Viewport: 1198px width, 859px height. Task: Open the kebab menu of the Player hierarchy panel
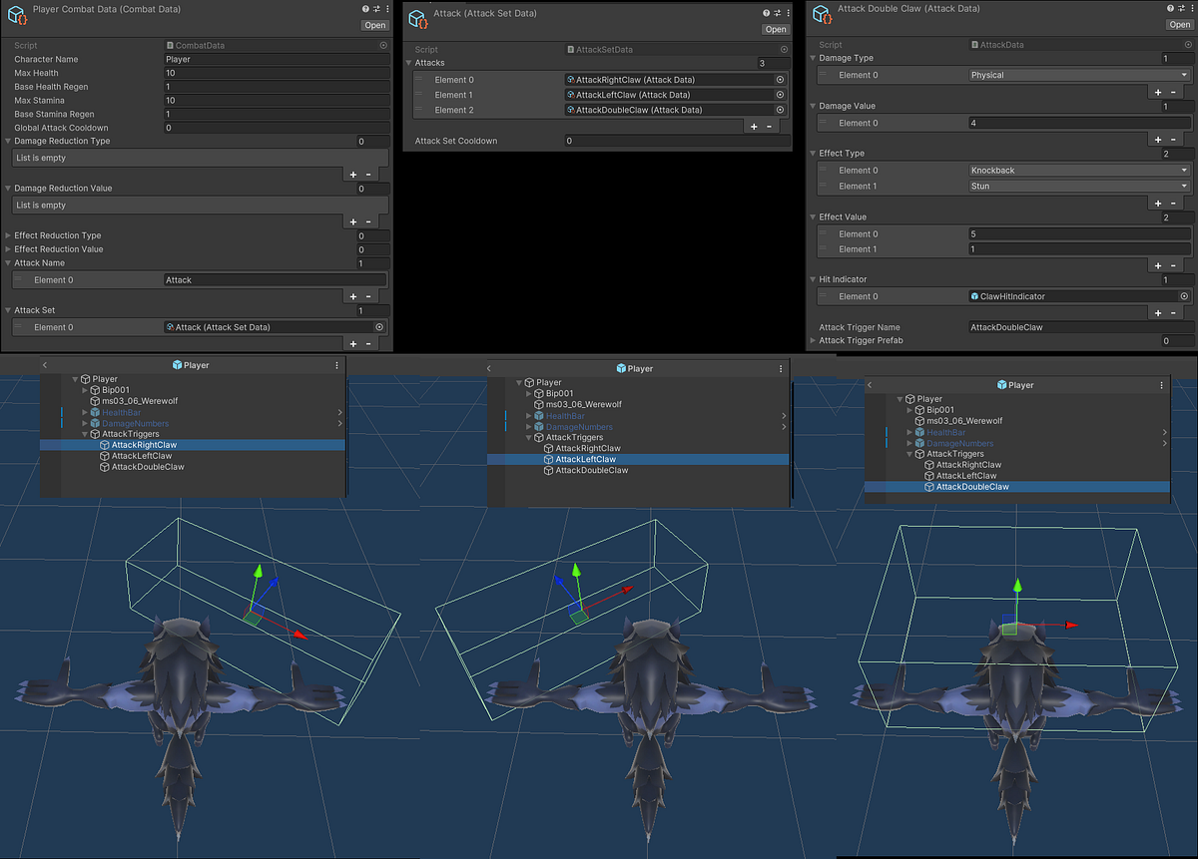pyautogui.click(x=336, y=365)
